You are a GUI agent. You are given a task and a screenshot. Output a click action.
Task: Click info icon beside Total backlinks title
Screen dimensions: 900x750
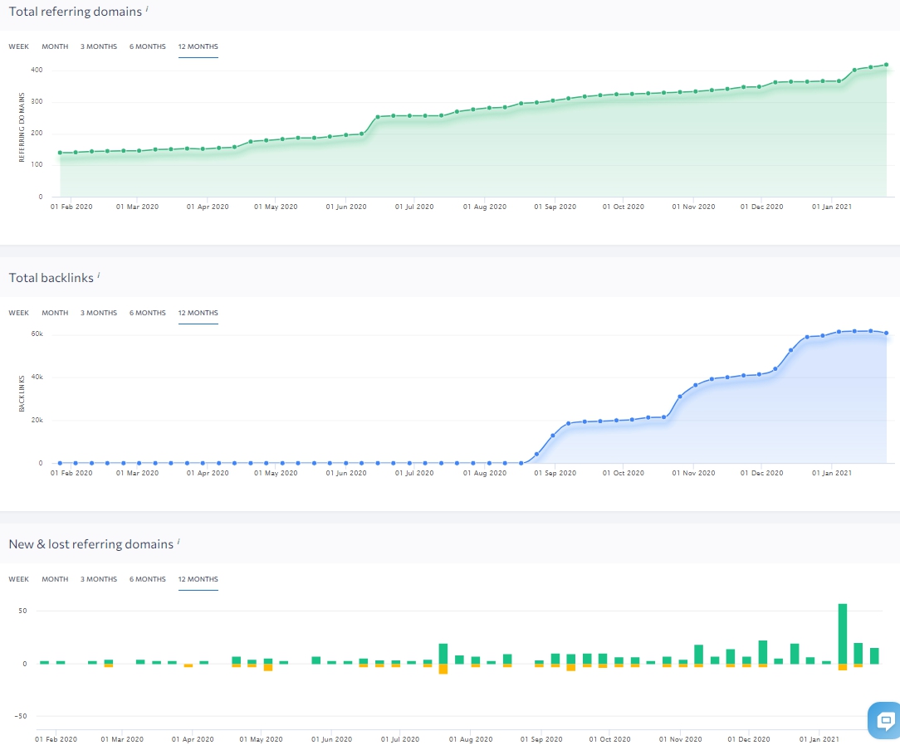click(98, 276)
